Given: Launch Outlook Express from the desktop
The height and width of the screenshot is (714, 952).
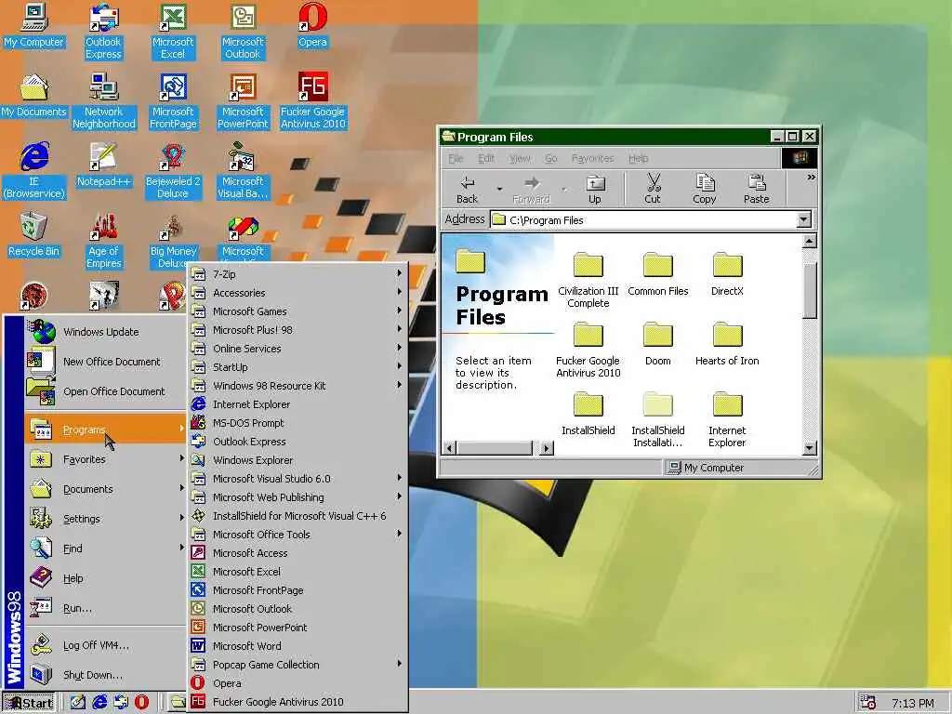Looking at the screenshot, I should (103, 31).
